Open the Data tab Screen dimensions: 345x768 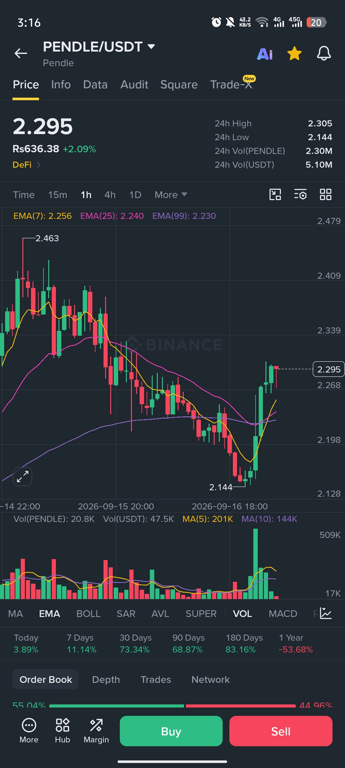click(x=95, y=85)
